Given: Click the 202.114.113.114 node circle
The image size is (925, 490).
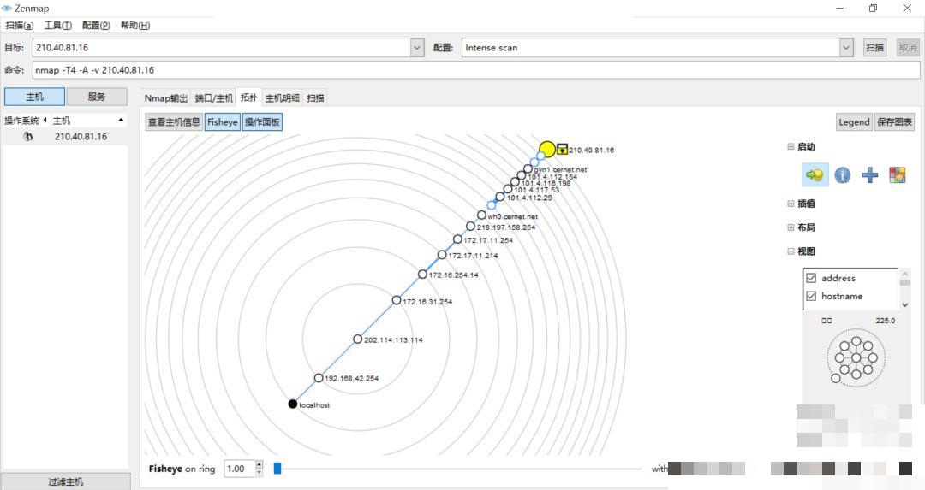Looking at the screenshot, I should (x=357, y=339).
